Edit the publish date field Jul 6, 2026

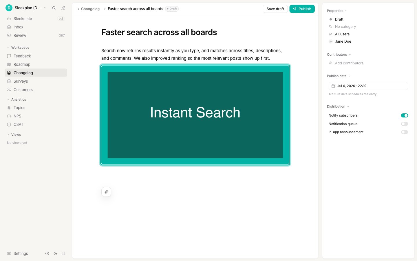pos(368,86)
